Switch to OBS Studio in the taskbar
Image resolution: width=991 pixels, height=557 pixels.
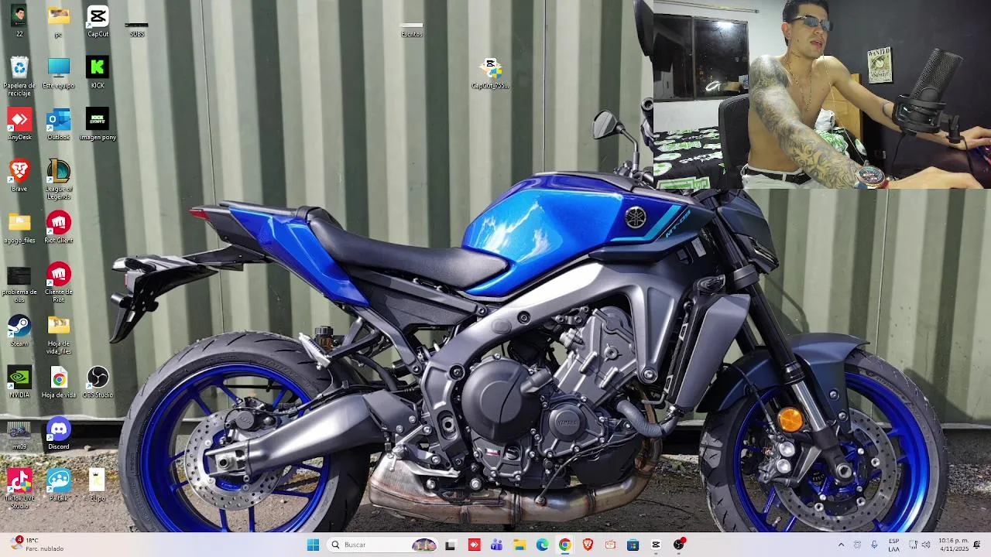point(679,545)
